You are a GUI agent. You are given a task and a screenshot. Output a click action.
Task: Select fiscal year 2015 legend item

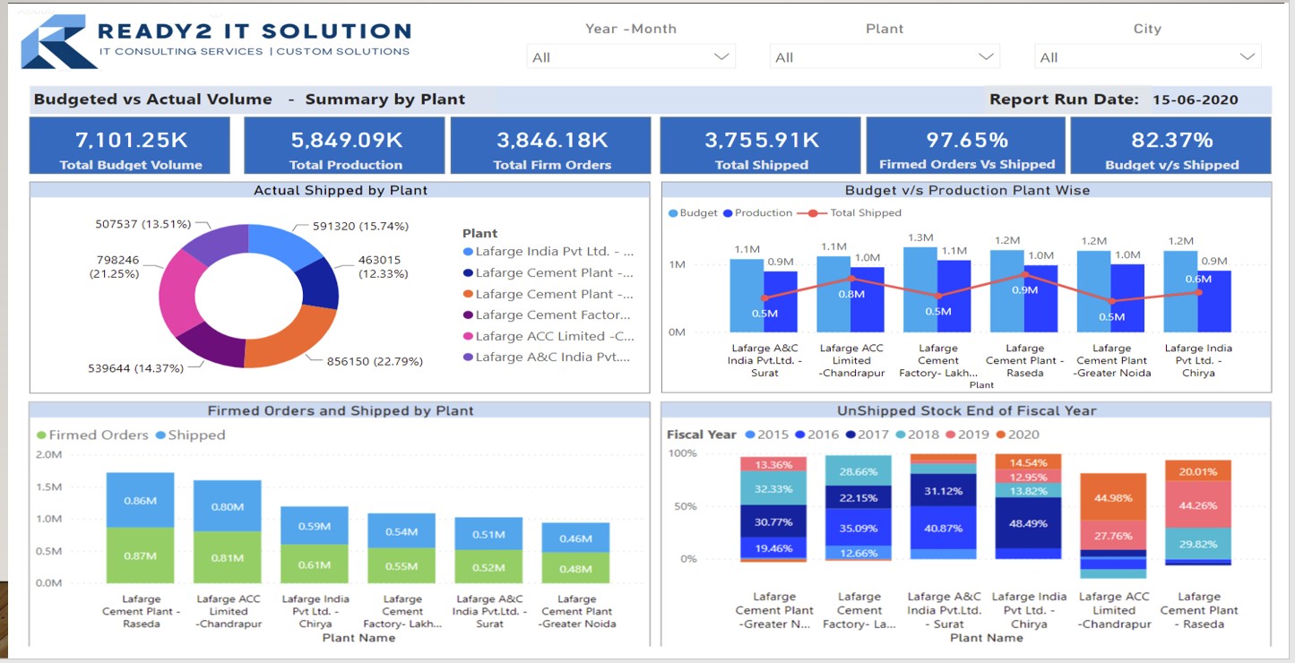pos(766,435)
